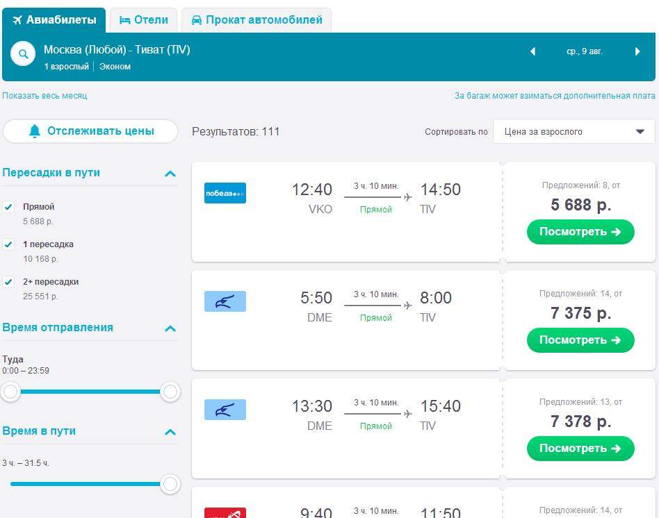Click Посмотреть for the 5 688 р. flight

click(580, 232)
